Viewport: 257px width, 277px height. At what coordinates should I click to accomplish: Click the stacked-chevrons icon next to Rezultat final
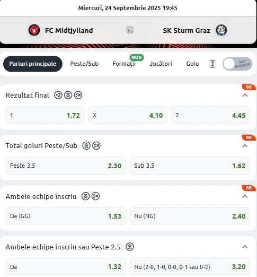tap(68, 95)
